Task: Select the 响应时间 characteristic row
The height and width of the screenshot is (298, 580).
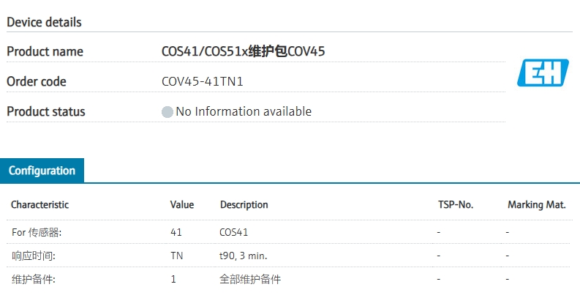Action: point(288,256)
